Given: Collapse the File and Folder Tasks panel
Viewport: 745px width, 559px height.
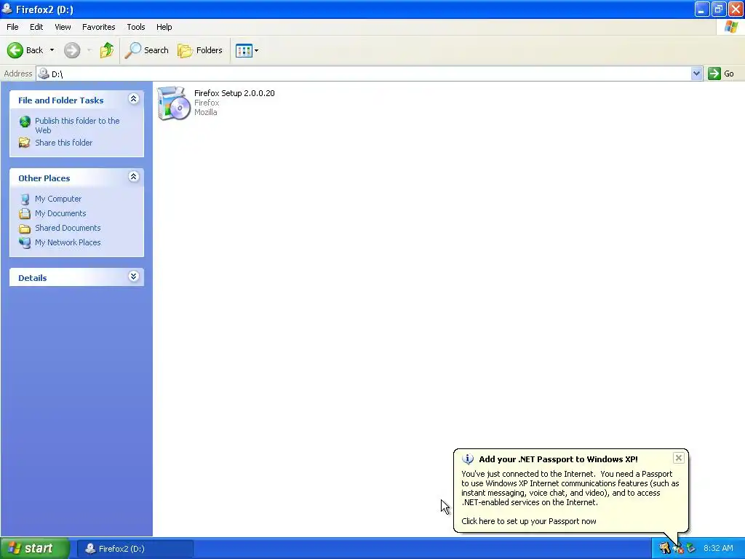Looking at the screenshot, I should [x=134, y=99].
